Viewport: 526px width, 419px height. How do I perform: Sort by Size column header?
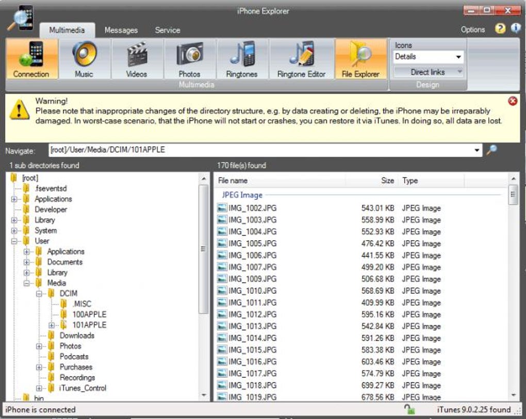372,181
